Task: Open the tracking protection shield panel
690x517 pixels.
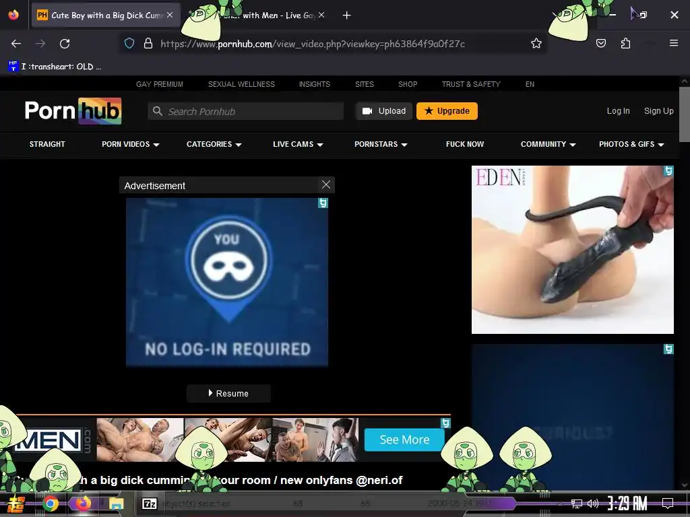Action: [129, 44]
